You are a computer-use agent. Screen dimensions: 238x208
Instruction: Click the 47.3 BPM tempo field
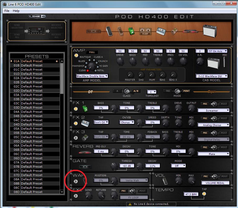pyautogui.click(x=191, y=194)
